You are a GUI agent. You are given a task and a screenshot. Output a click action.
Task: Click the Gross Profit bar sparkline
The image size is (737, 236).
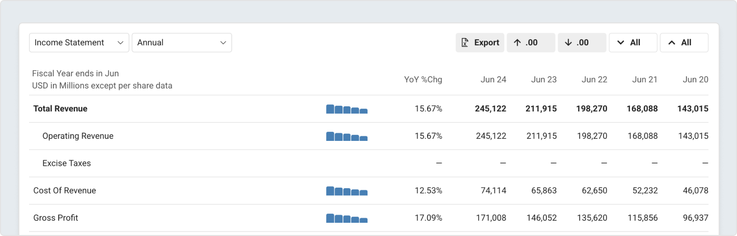point(347,218)
